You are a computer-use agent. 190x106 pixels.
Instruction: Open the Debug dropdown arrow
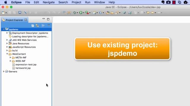tap(77, 13)
